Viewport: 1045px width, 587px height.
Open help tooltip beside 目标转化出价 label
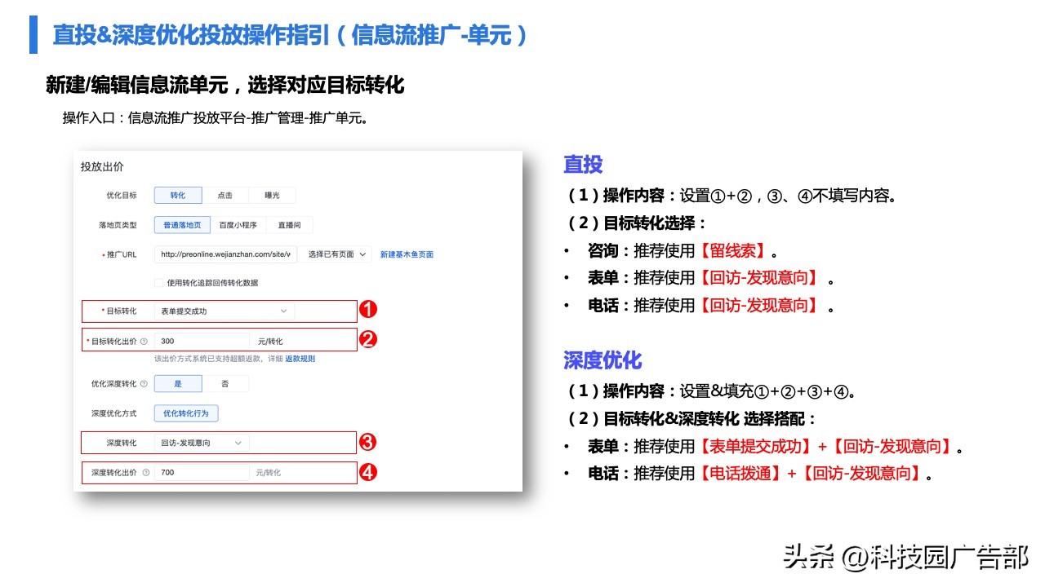[x=143, y=341]
